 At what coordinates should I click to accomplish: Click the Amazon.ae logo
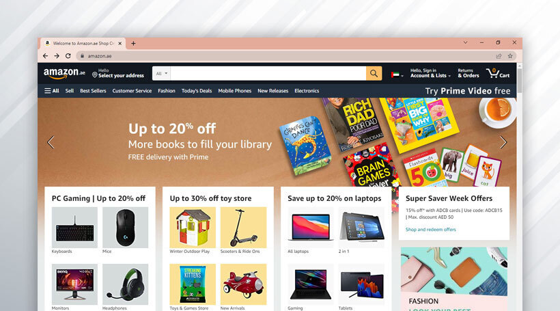[x=64, y=73]
